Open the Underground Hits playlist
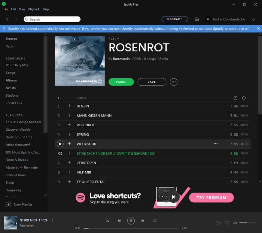The image size is (262, 233). (x=19, y=137)
